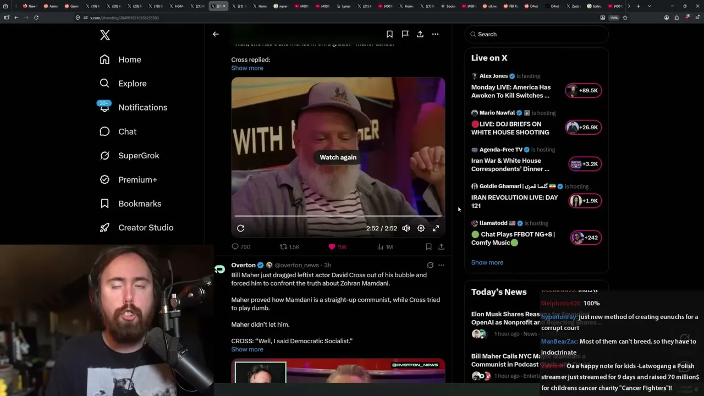Image resolution: width=704 pixels, height=396 pixels.
Task: Reload the page in the browser toolbar
Action: [36, 18]
